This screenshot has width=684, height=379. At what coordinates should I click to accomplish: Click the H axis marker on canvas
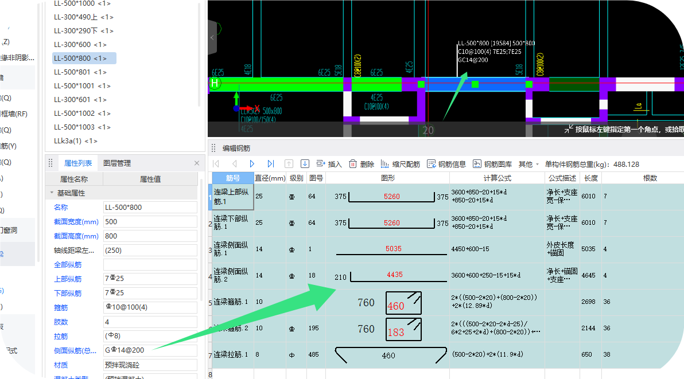coord(215,83)
